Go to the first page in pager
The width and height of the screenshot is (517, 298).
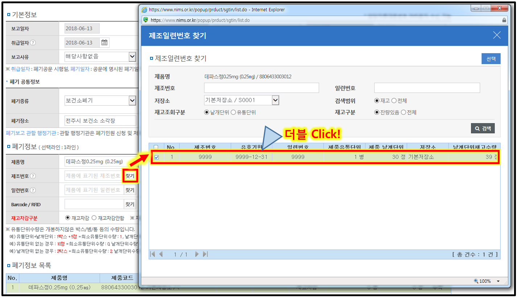153,254
